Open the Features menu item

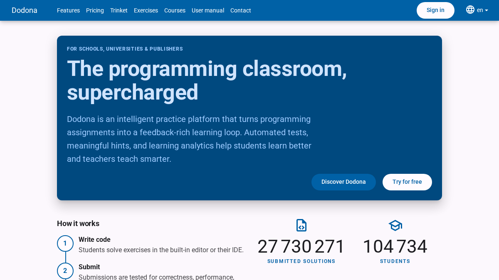pos(68,10)
